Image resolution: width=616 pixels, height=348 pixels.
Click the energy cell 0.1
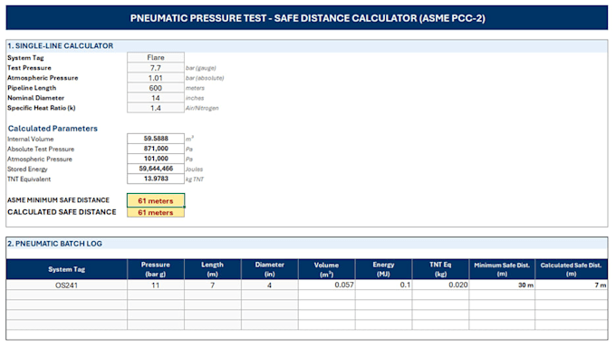click(383, 285)
